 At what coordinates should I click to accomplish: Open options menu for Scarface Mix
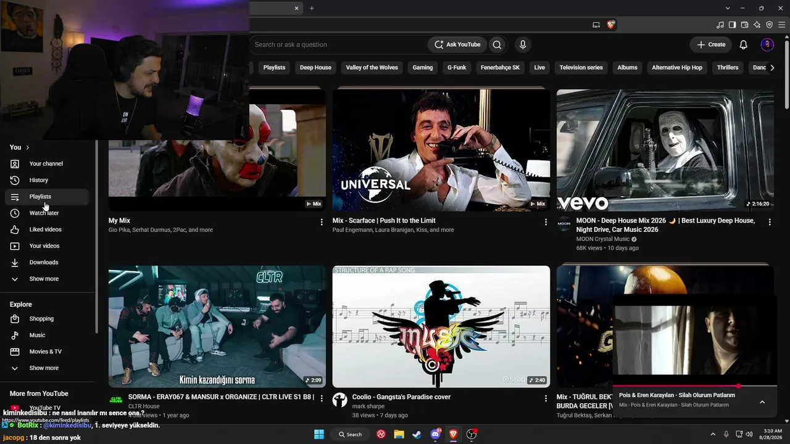pos(546,222)
